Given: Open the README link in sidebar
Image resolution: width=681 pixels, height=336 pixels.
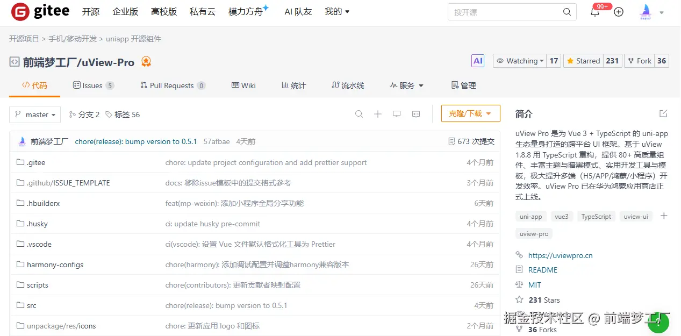Looking at the screenshot, I should pos(543,270).
